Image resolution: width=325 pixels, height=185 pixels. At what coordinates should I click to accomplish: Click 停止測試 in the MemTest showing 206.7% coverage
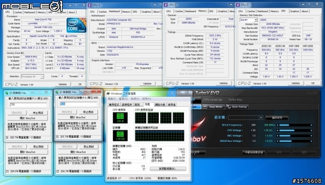click(38, 113)
